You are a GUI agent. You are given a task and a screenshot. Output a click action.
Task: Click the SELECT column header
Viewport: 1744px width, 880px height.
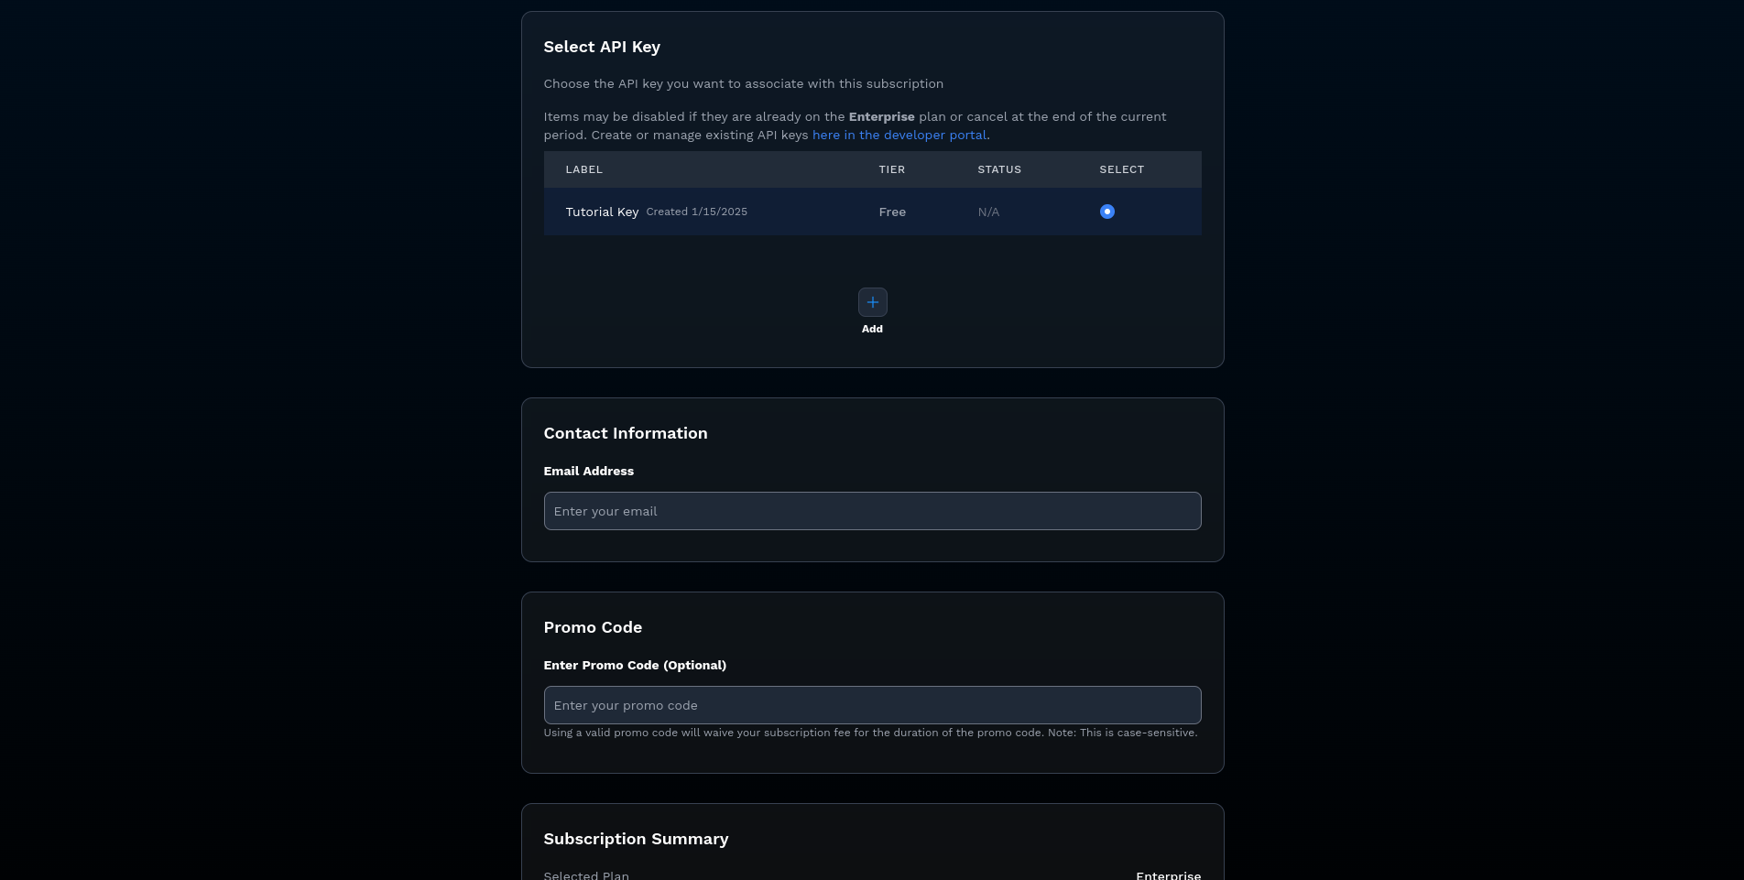(x=1121, y=169)
